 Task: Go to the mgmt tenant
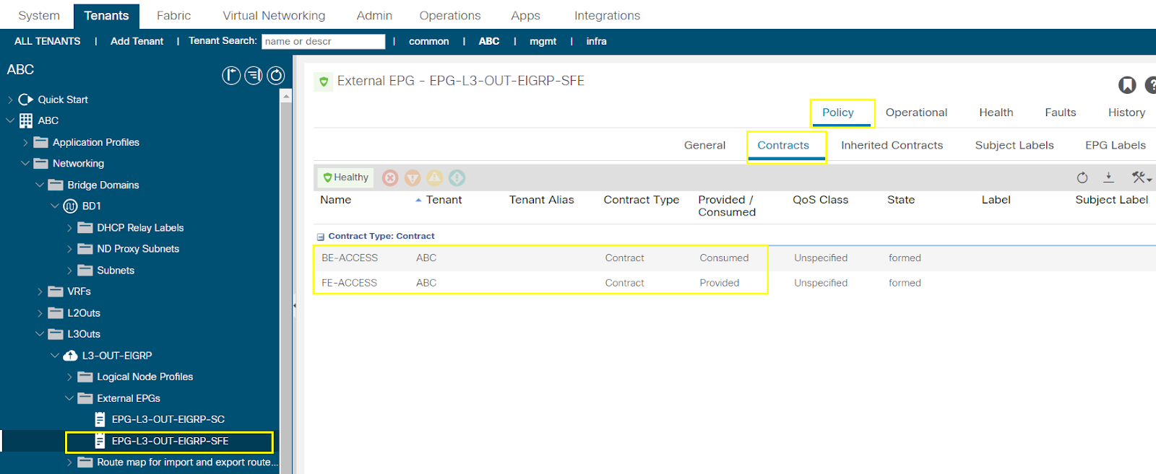click(x=543, y=41)
